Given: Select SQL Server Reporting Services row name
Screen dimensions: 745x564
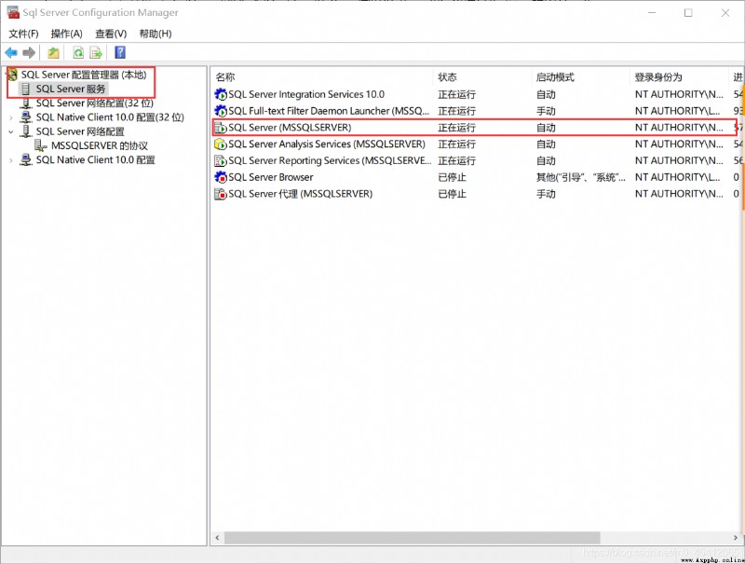Looking at the screenshot, I should (330, 160).
